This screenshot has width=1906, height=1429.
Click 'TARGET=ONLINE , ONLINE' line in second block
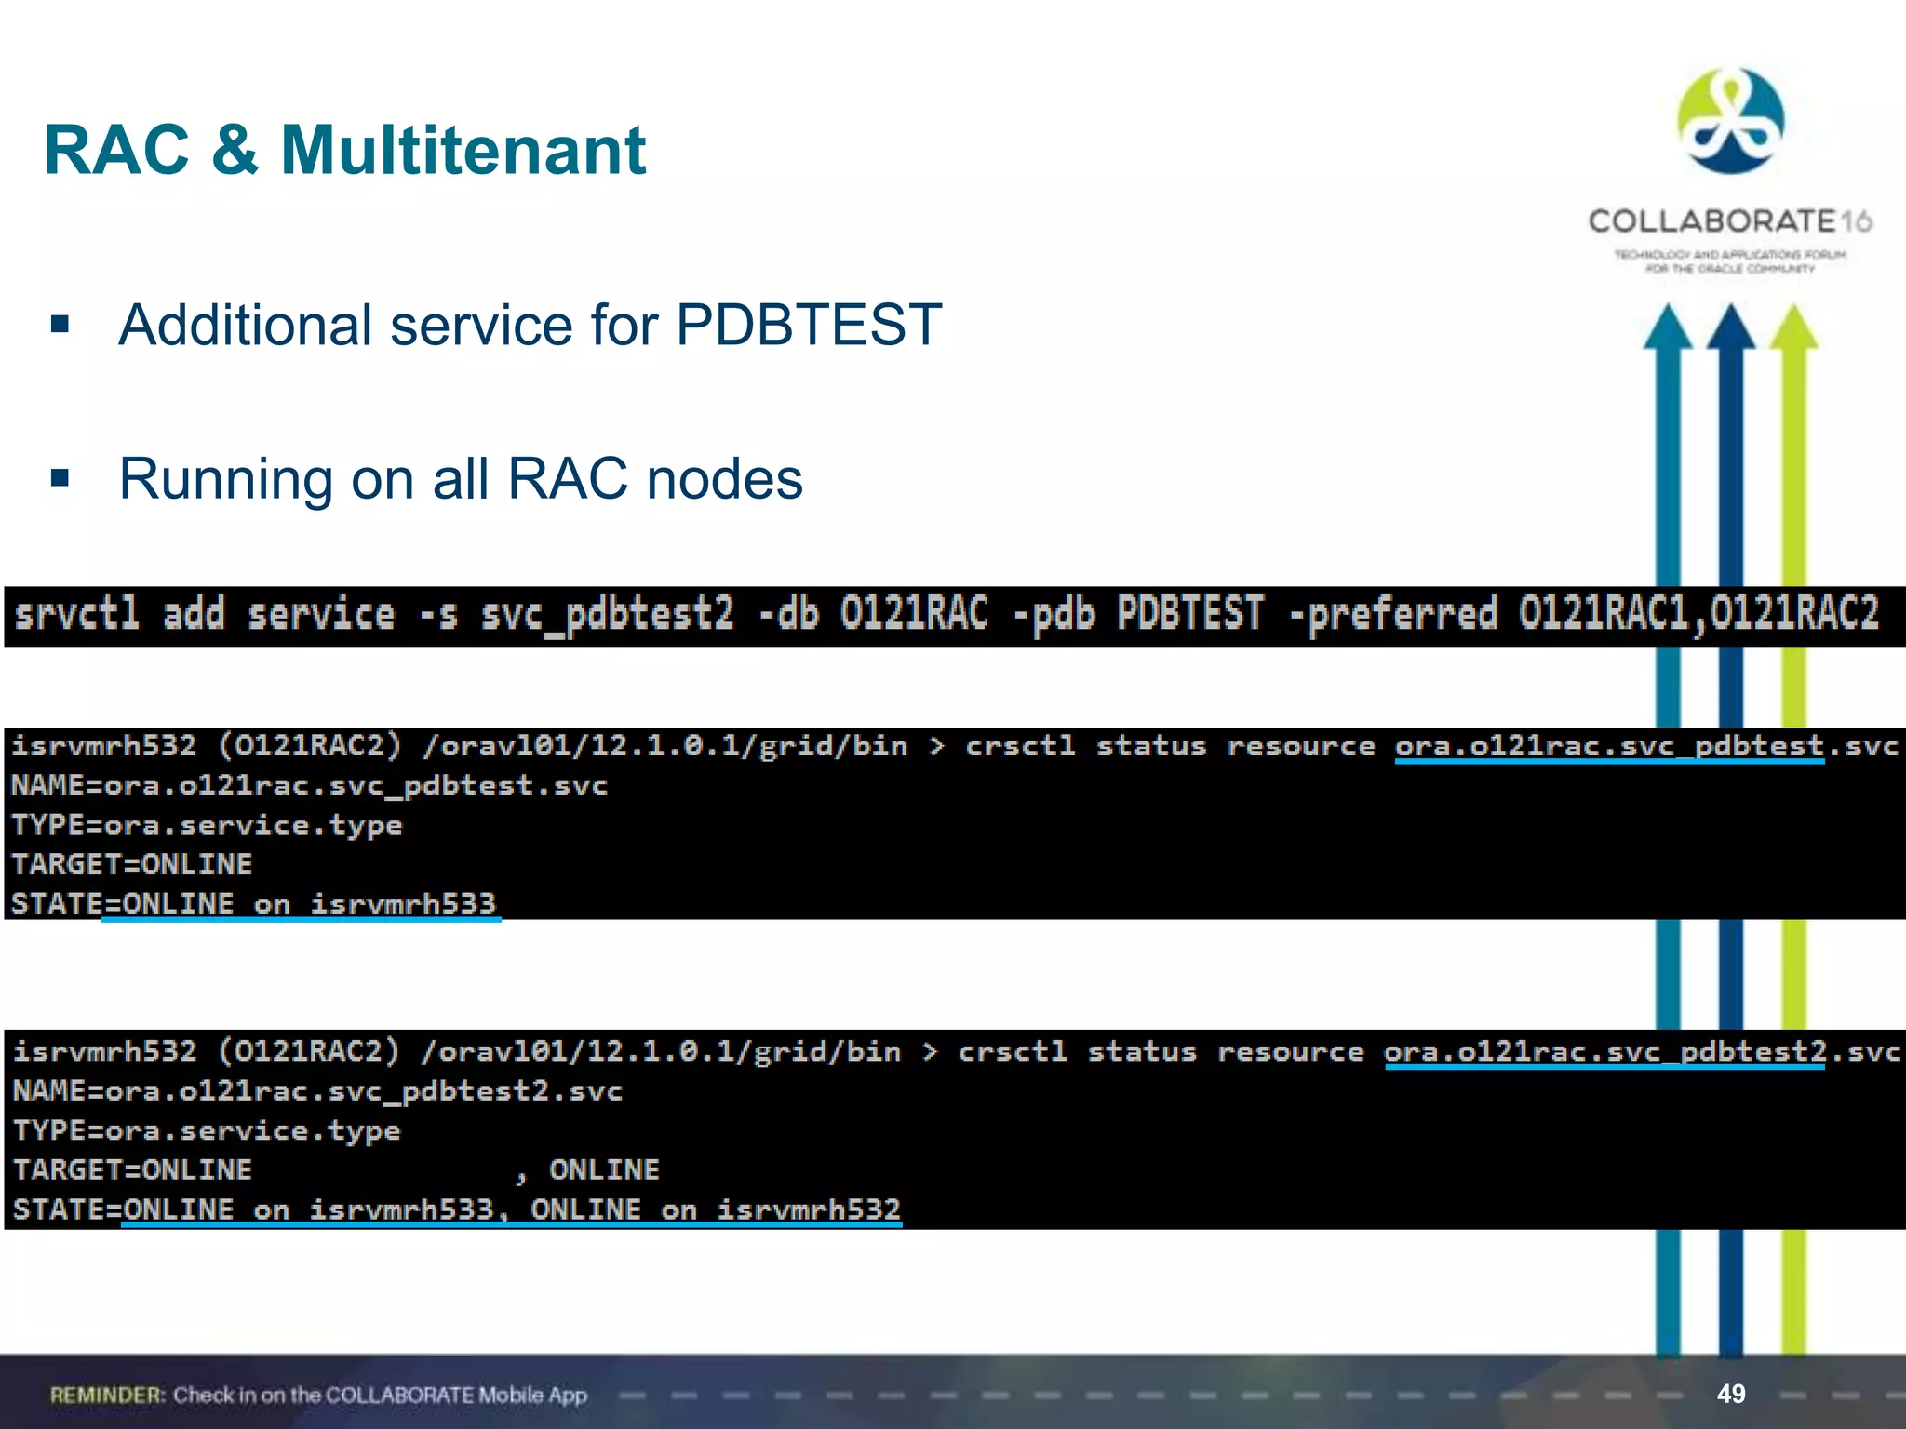(336, 1169)
